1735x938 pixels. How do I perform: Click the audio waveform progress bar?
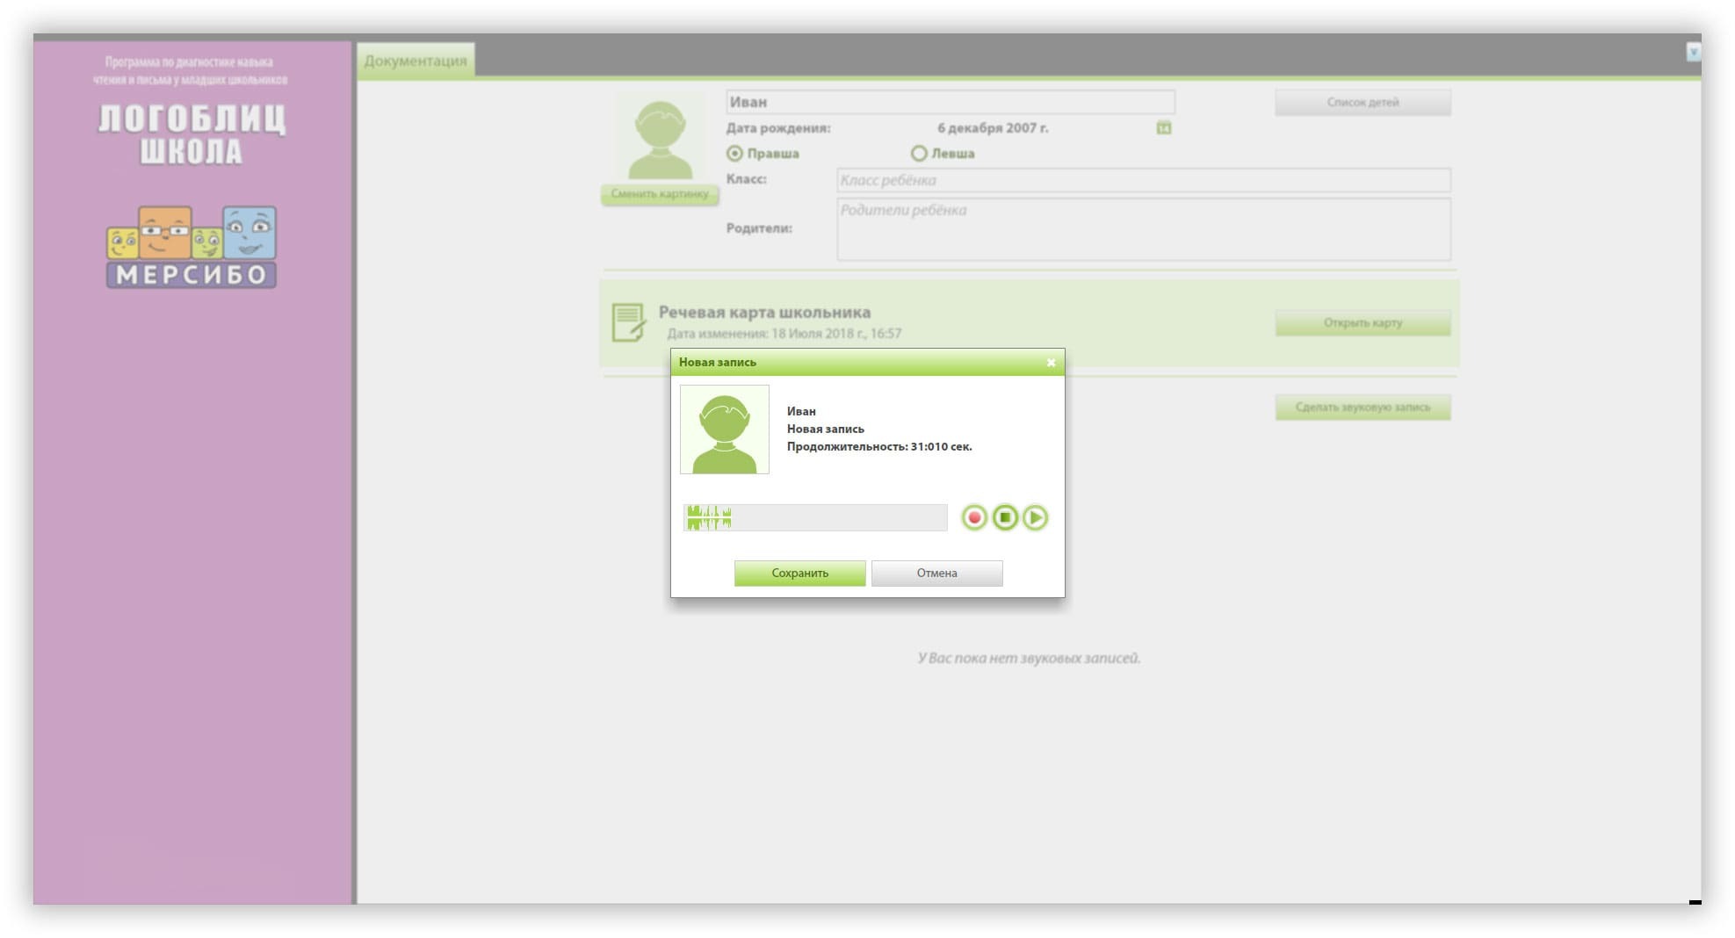(x=815, y=517)
